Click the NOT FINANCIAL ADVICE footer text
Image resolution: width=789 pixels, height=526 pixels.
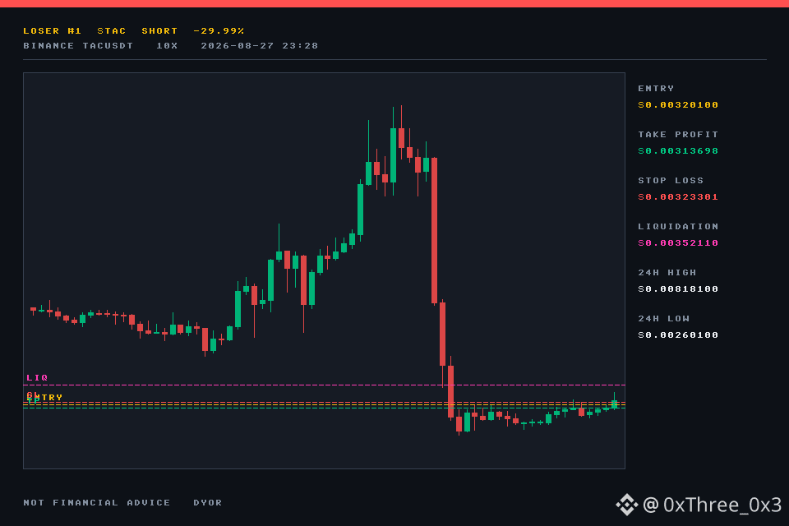coord(97,503)
